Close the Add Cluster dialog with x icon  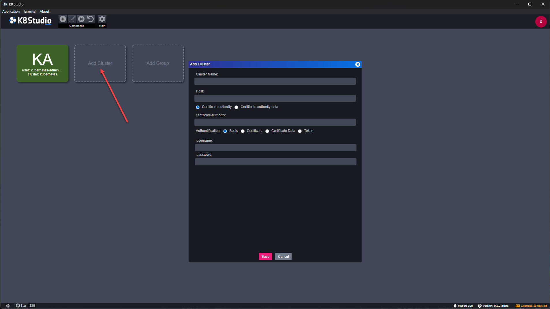tap(358, 64)
